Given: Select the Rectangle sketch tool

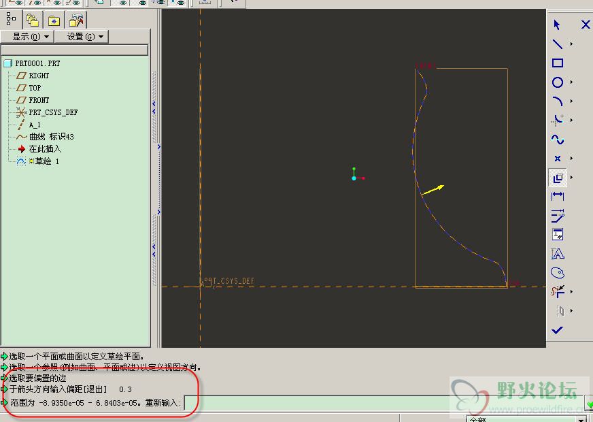Looking at the screenshot, I should point(558,63).
